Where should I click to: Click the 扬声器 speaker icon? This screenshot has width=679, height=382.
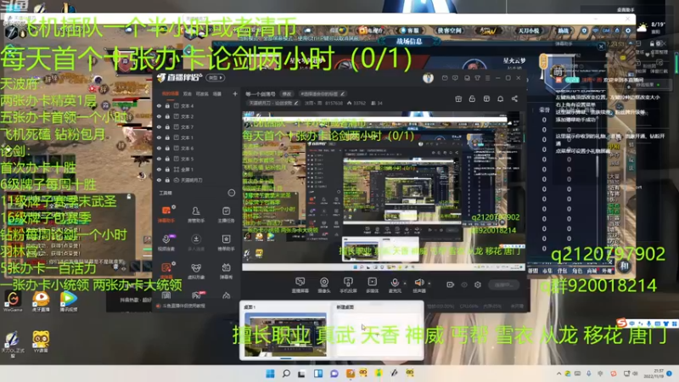[x=418, y=283]
